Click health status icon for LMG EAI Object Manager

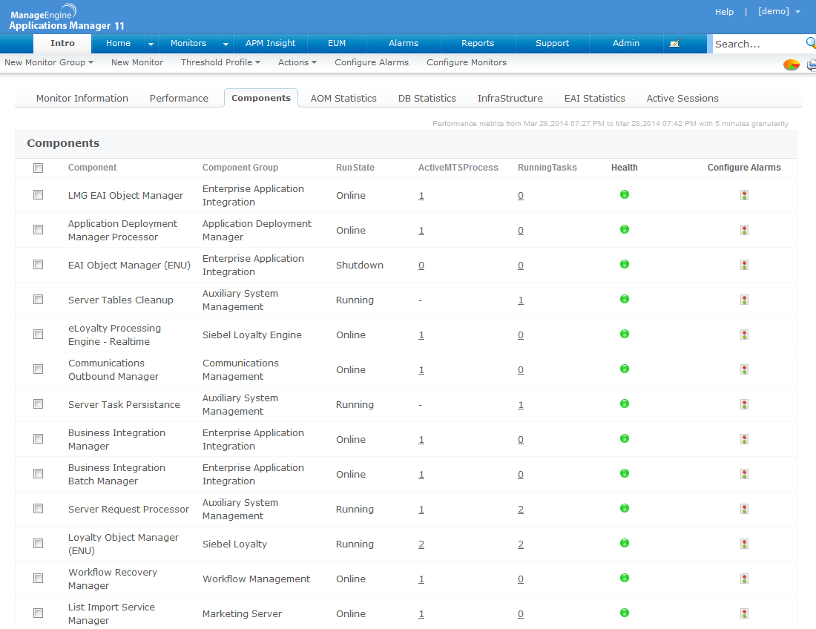[625, 194]
